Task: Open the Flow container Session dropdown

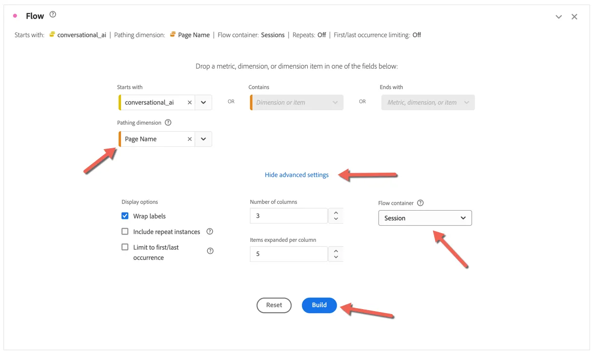Action: [425, 218]
